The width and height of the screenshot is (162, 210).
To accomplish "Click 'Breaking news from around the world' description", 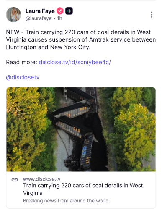I will [67, 201].
